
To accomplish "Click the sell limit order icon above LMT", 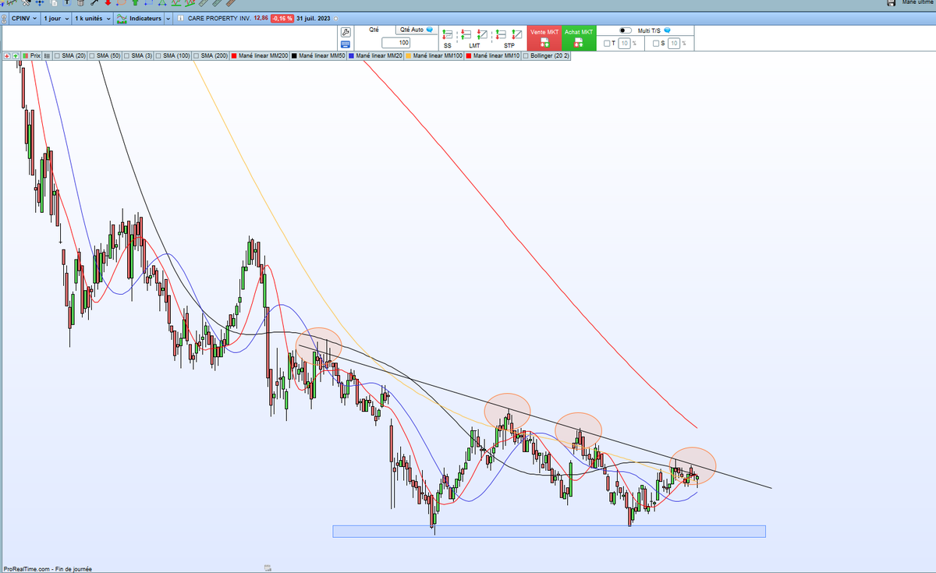I will click(466, 34).
